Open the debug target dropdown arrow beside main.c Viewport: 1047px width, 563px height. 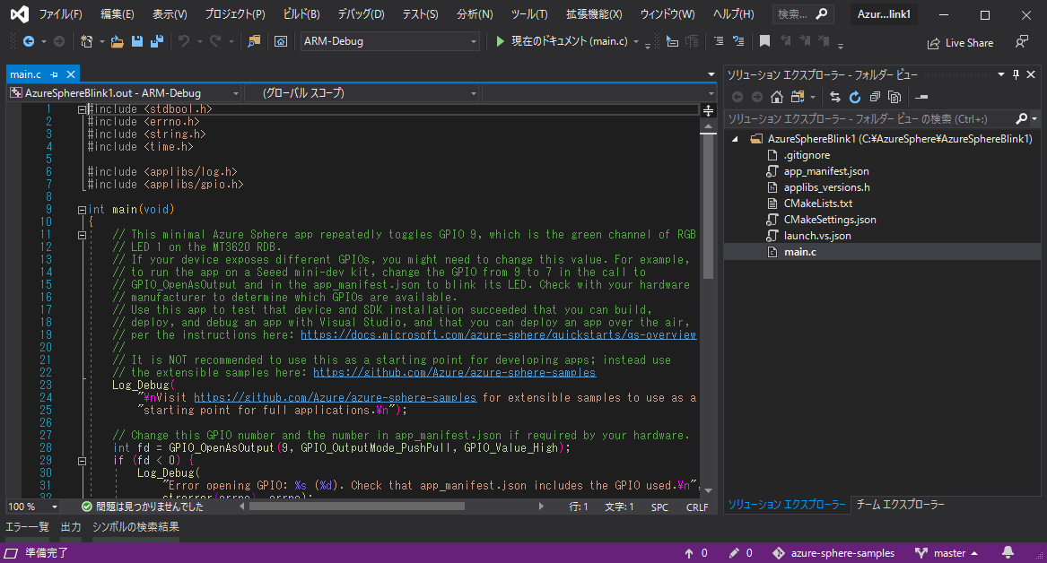pos(636,41)
